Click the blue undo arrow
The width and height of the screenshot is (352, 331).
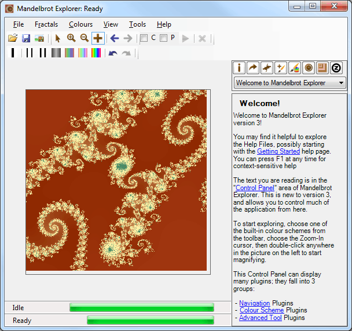tap(113, 53)
